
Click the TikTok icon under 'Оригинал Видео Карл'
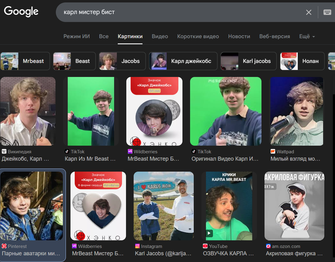tap(194, 151)
